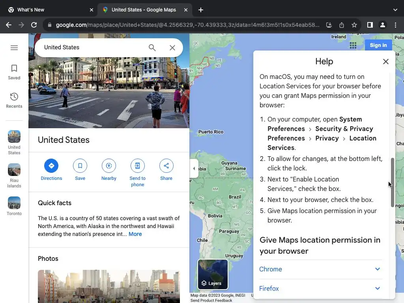Find places Nearby United States
Image resolution: width=404 pixels, height=303 pixels.
[109, 170]
